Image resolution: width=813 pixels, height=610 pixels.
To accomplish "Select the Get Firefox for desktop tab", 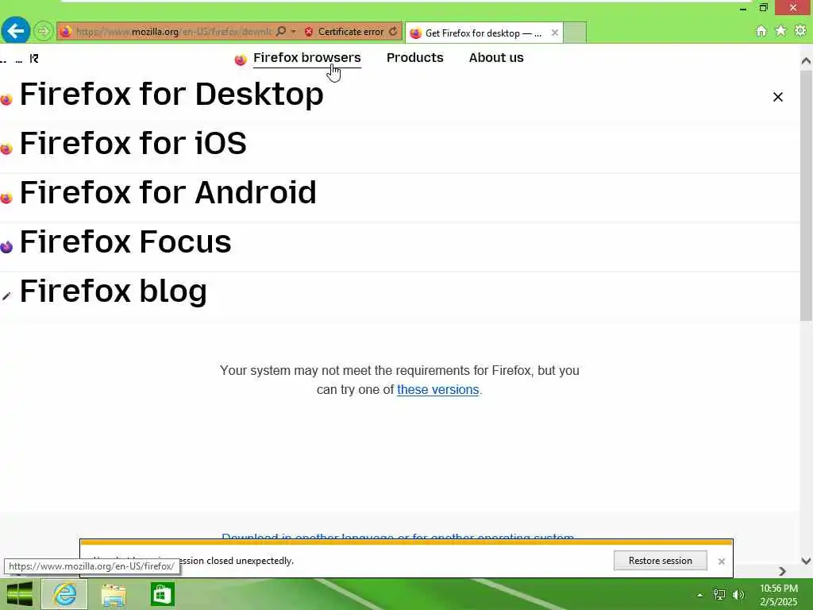I will (484, 33).
